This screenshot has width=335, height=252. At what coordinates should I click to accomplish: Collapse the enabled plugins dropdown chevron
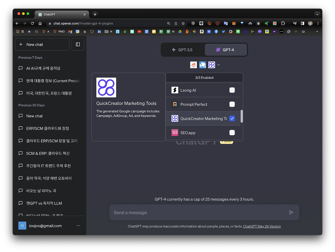click(x=219, y=65)
